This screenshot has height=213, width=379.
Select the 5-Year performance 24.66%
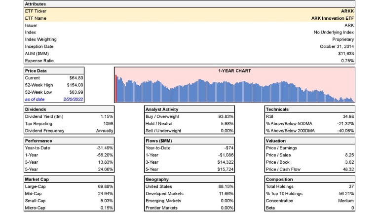(x=106, y=169)
